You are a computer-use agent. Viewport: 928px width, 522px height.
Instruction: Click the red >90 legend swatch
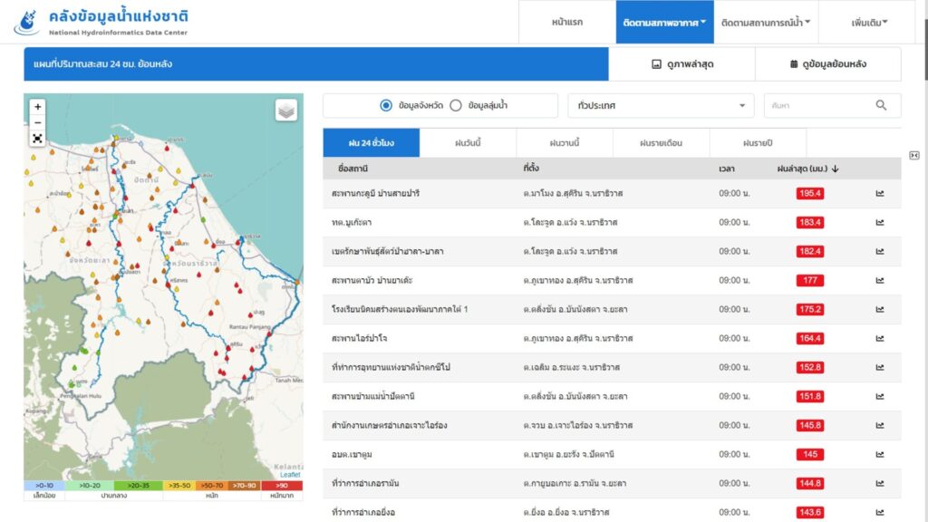click(x=281, y=486)
